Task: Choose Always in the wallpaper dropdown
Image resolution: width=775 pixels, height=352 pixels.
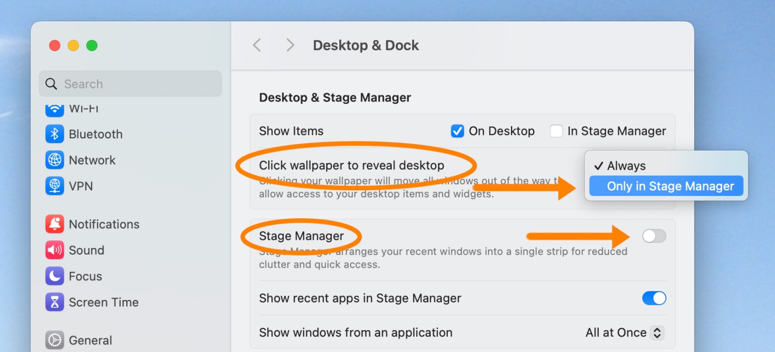Action: click(626, 166)
